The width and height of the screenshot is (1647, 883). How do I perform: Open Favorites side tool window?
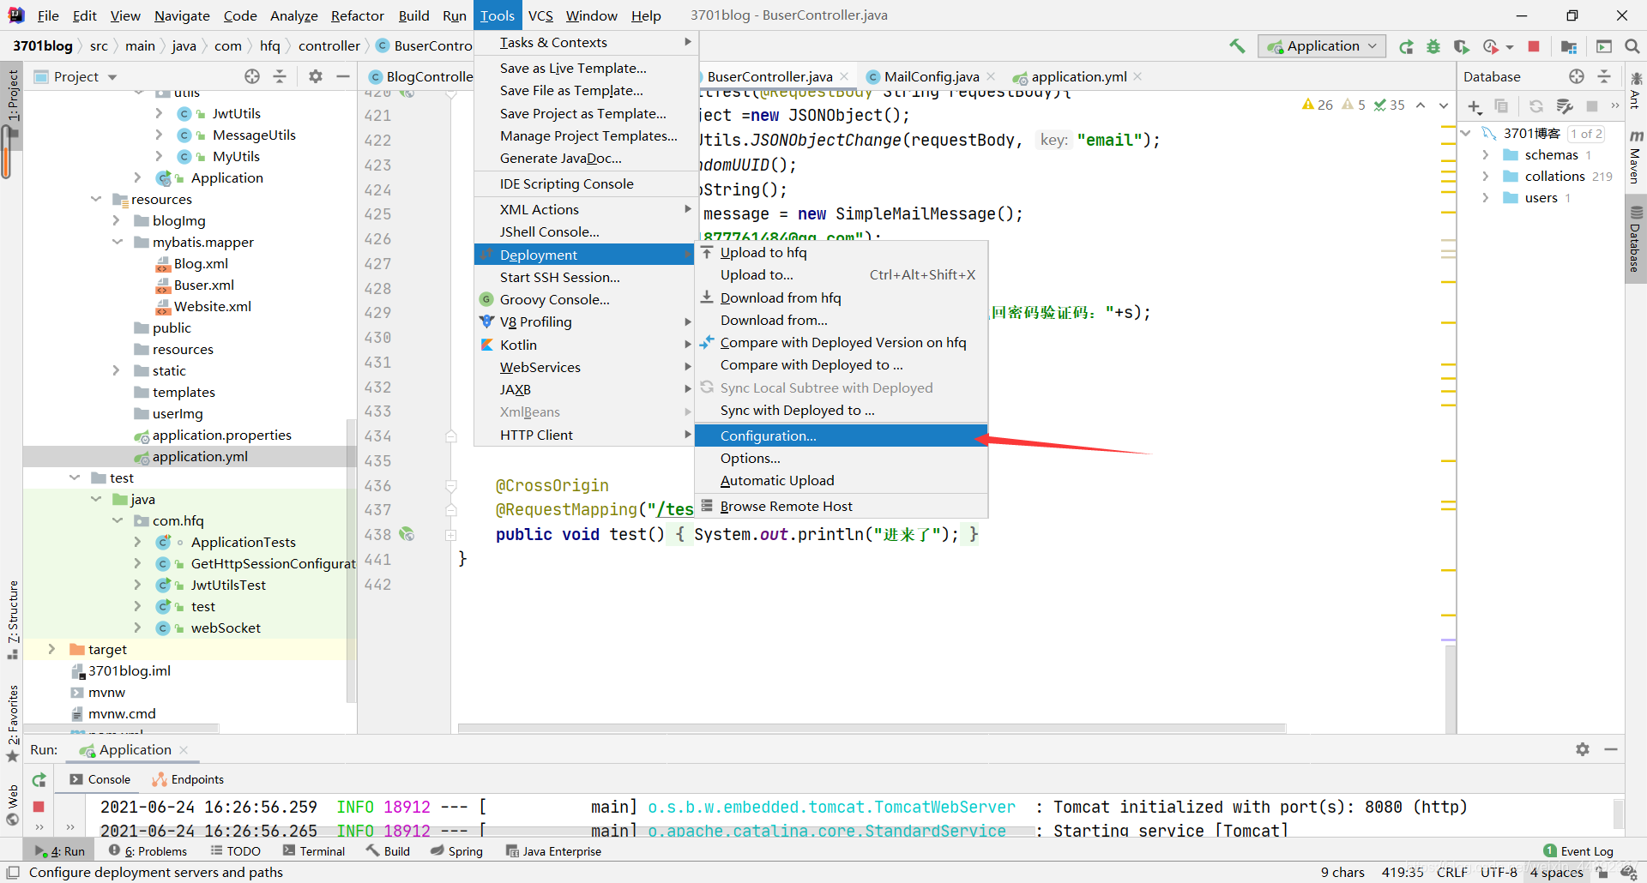(12, 723)
